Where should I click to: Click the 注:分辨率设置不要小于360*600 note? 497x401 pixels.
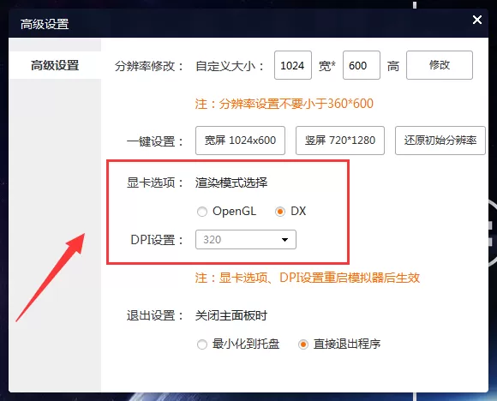coord(284,104)
